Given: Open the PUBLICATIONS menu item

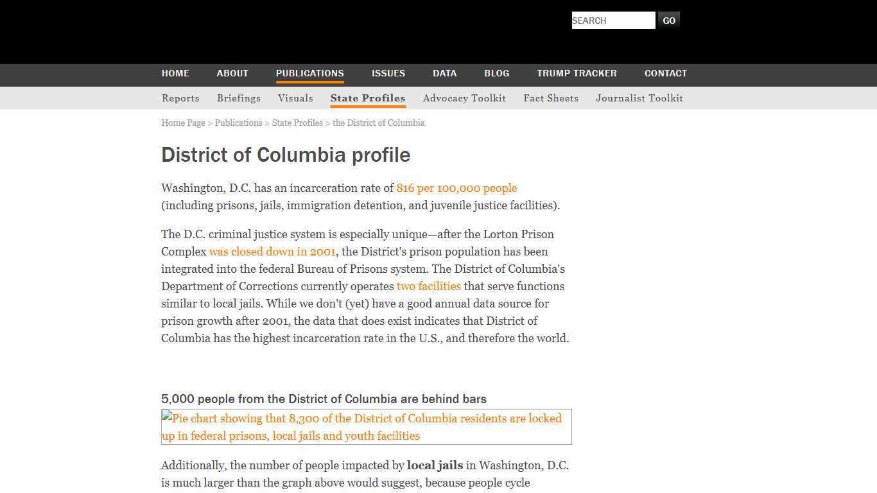Looking at the screenshot, I should pos(310,73).
